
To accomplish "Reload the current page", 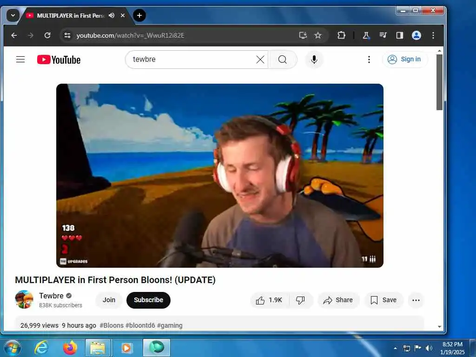I will [x=47, y=35].
